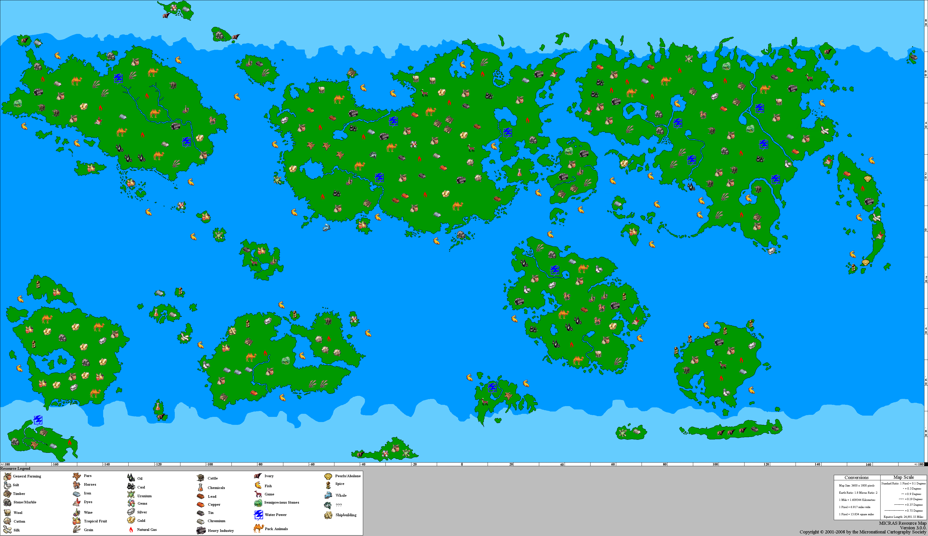The width and height of the screenshot is (928, 536).
Task: Click the Pearls/Abalone shell legend icon
Action: click(x=328, y=476)
